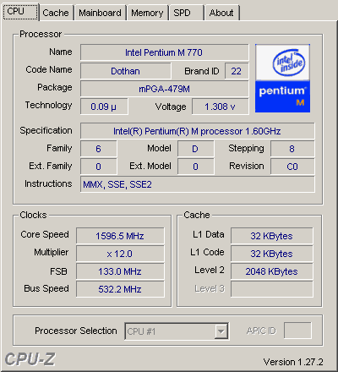The height and width of the screenshot is (372, 338).
Task: Click the Level 2 value 2048 KBytes
Action: tap(272, 271)
